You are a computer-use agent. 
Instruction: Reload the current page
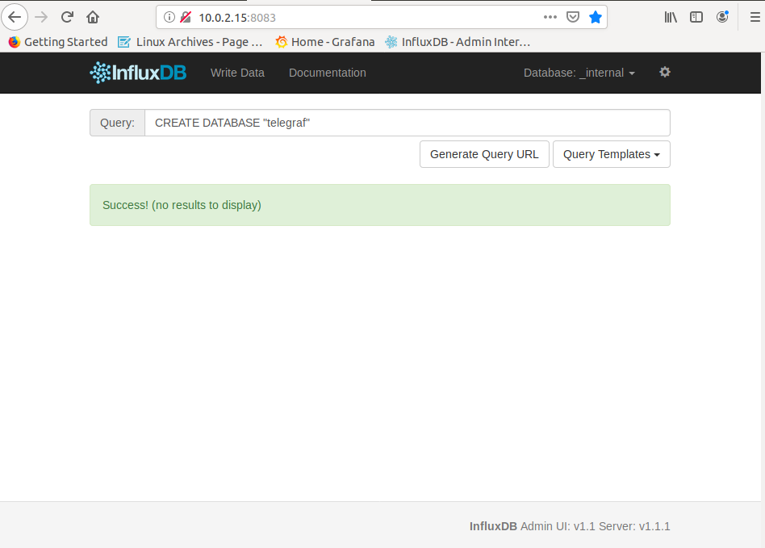(x=67, y=17)
